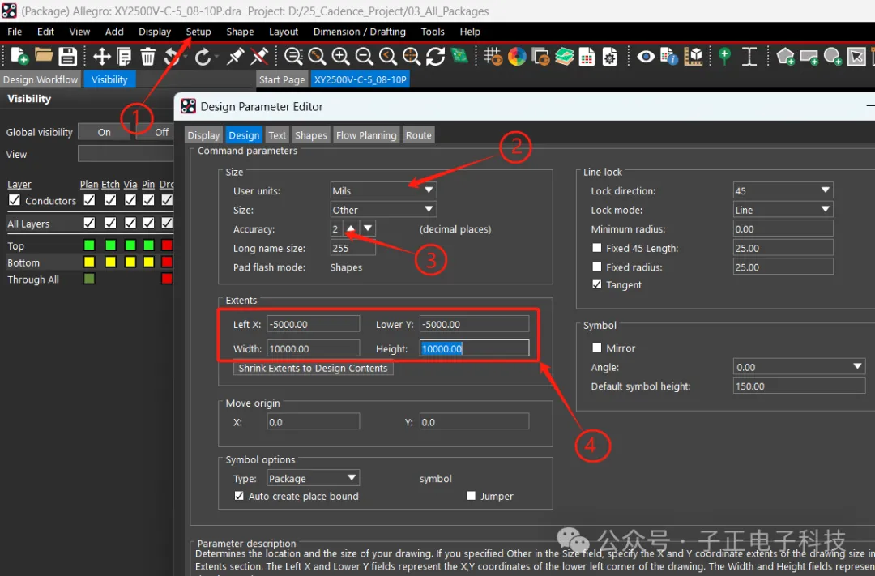
Task: Switch to the Route tab
Action: click(419, 135)
